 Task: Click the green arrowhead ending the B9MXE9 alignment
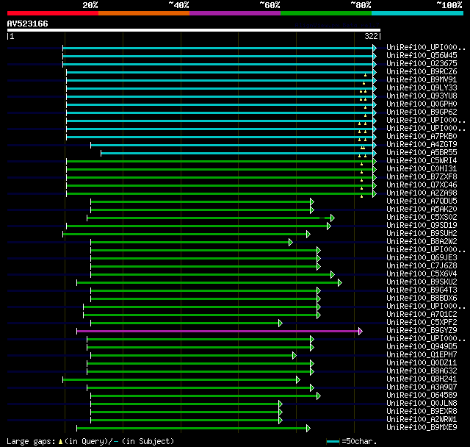[x=308, y=429]
